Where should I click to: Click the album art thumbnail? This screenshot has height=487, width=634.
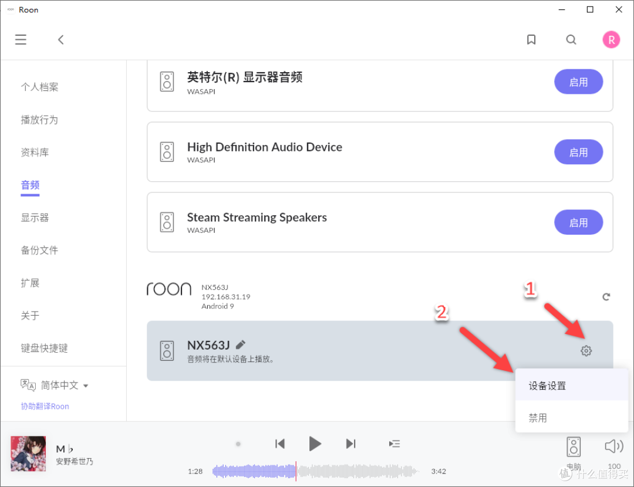point(28,454)
